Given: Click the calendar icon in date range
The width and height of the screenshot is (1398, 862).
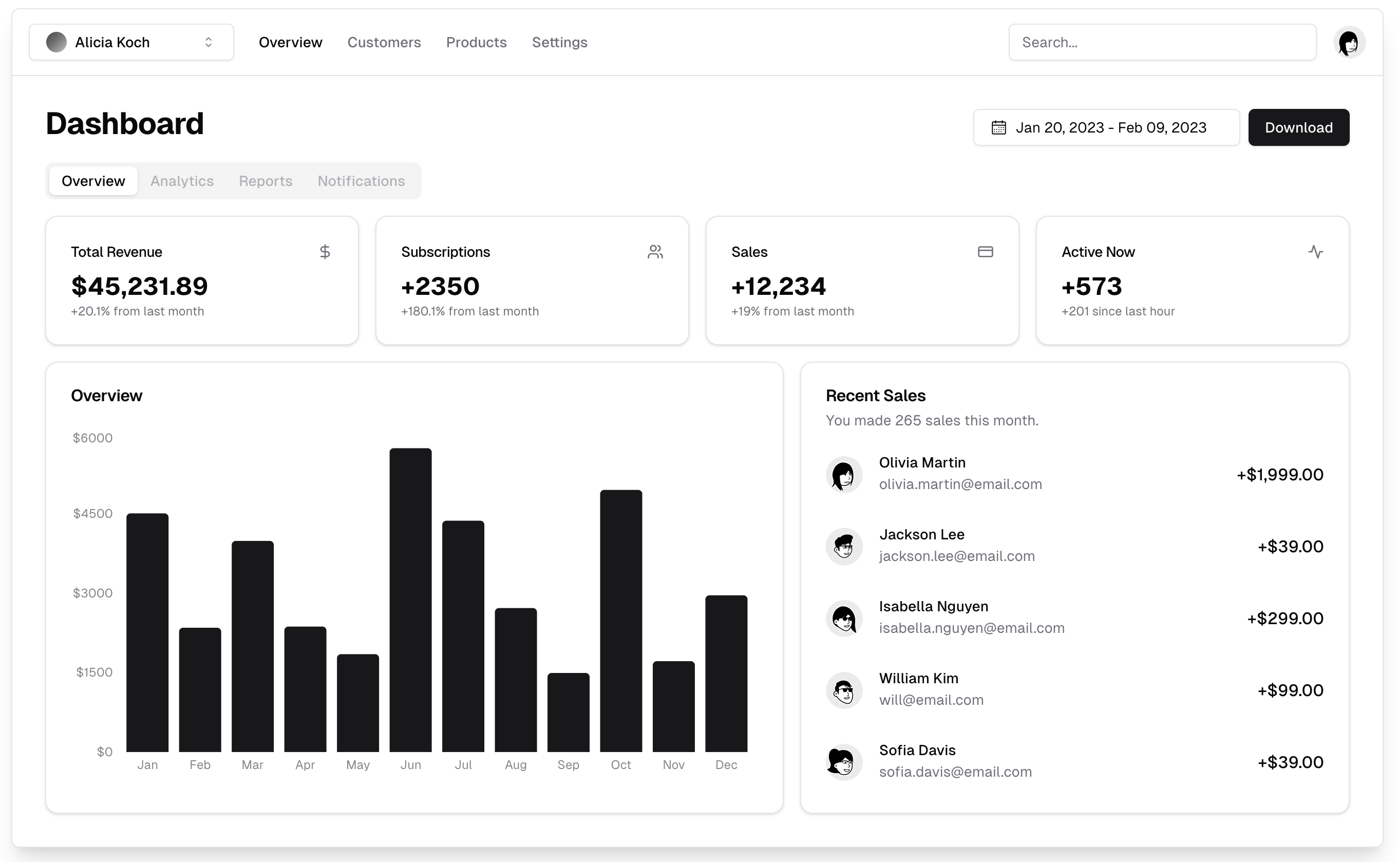Looking at the screenshot, I should tap(998, 127).
